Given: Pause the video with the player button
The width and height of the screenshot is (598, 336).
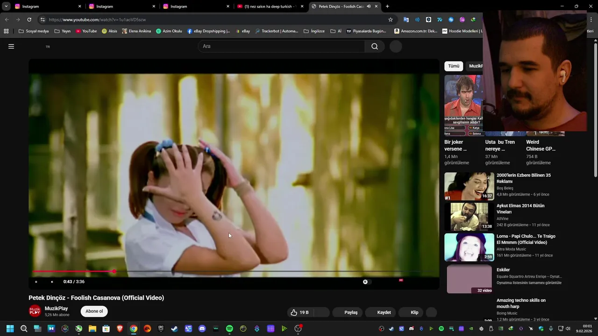Looking at the screenshot, I should click(36, 281).
